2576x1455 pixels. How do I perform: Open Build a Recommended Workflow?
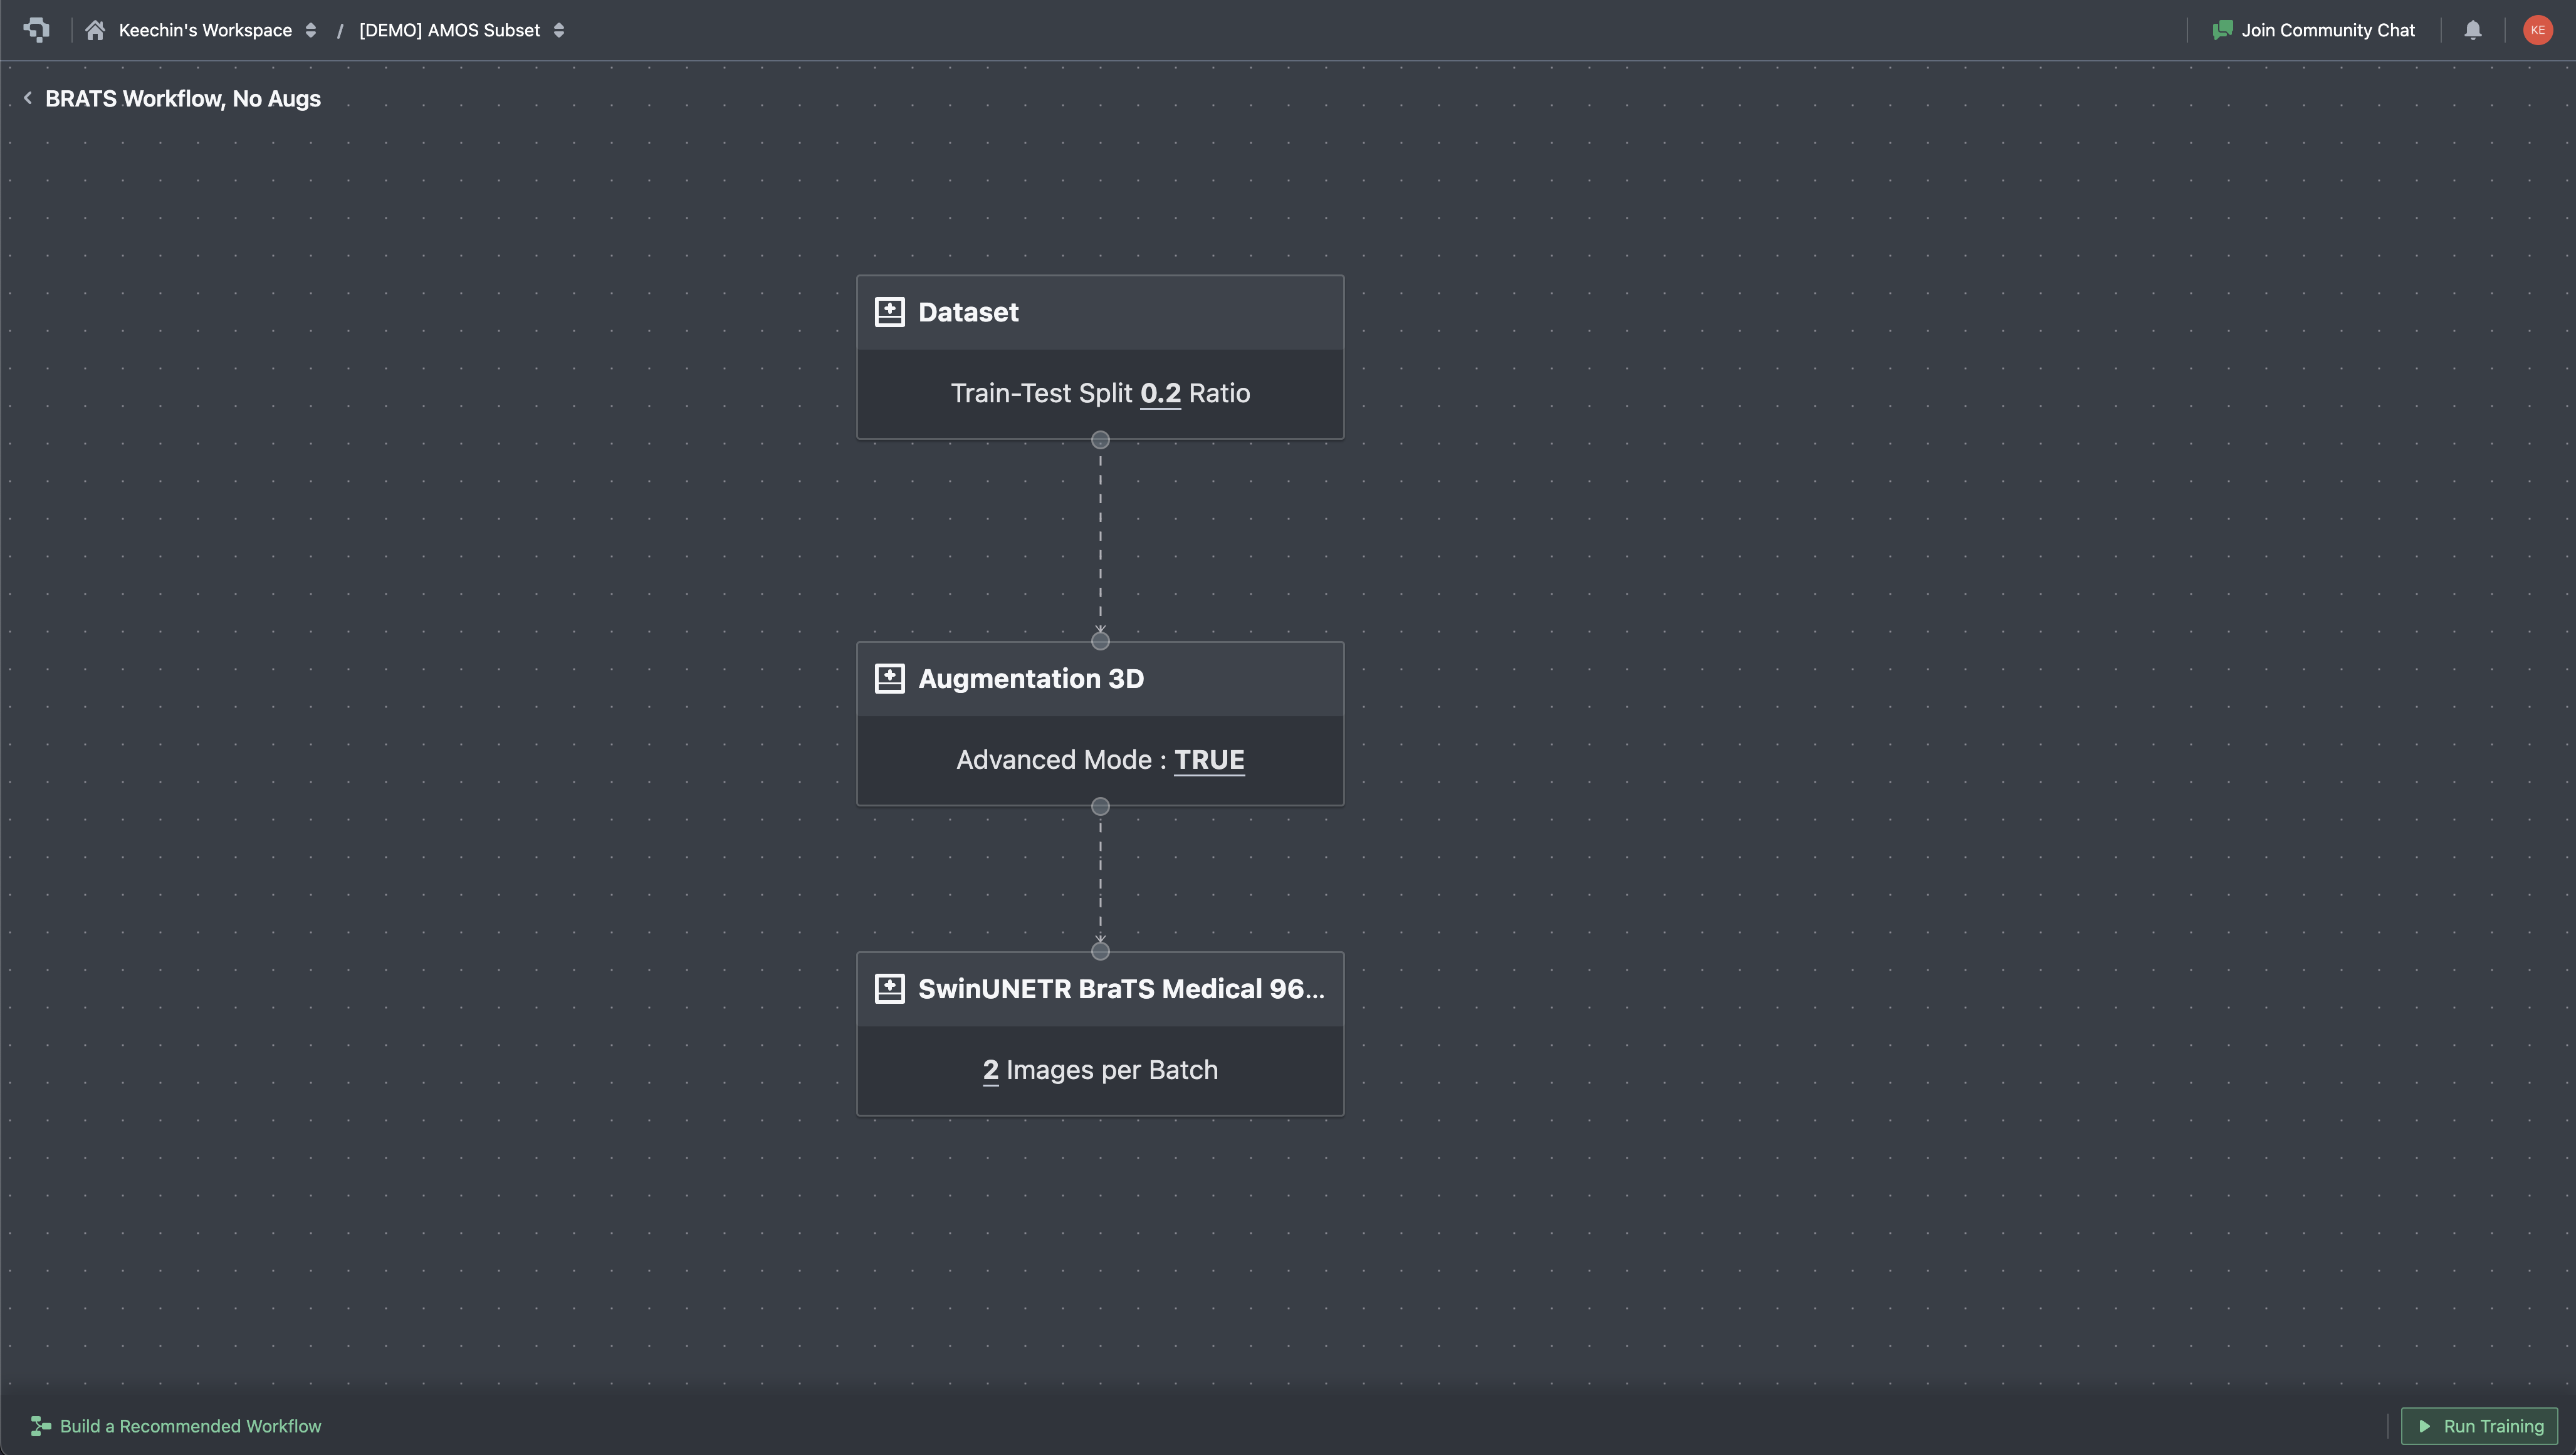pyautogui.click(x=190, y=1426)
